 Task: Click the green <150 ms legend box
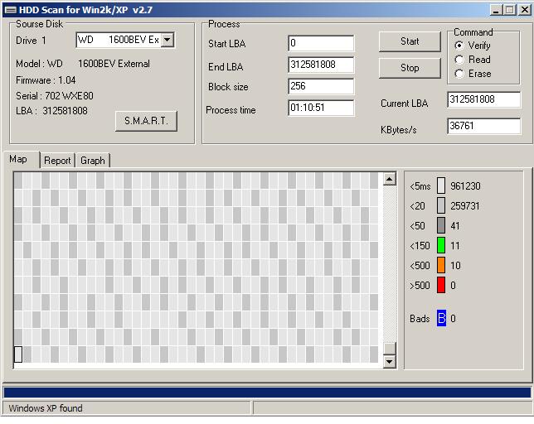[441, 245]
